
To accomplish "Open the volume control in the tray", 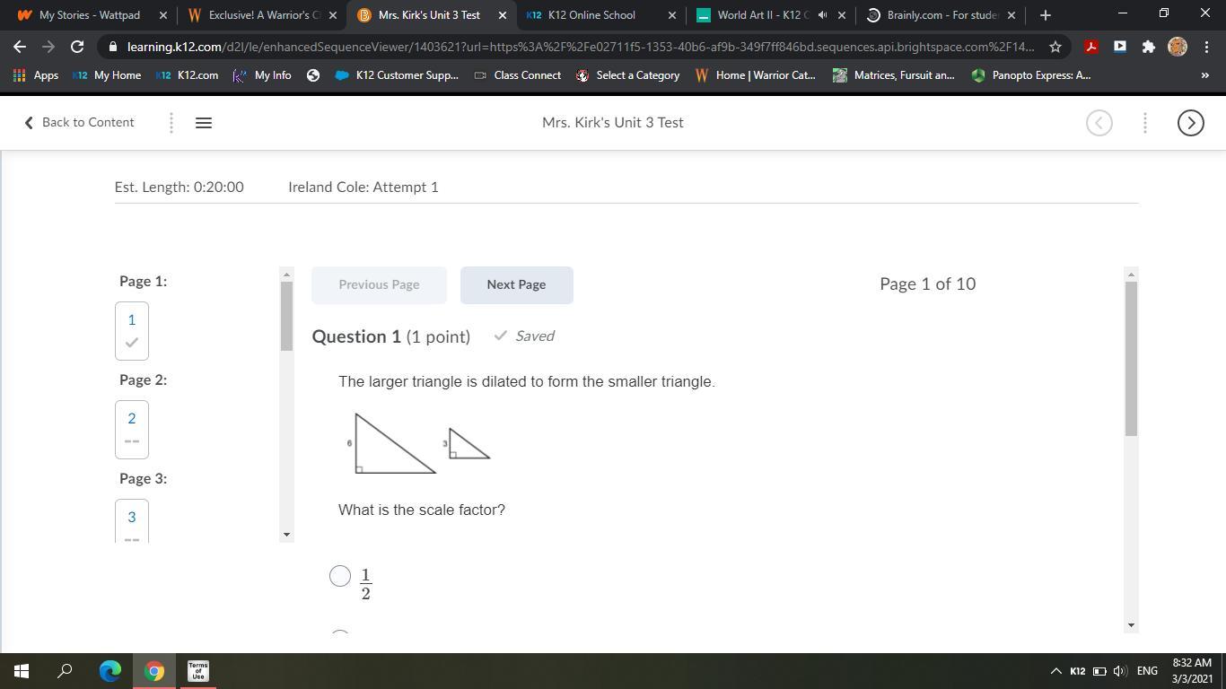I will [x=1119, y=671].
